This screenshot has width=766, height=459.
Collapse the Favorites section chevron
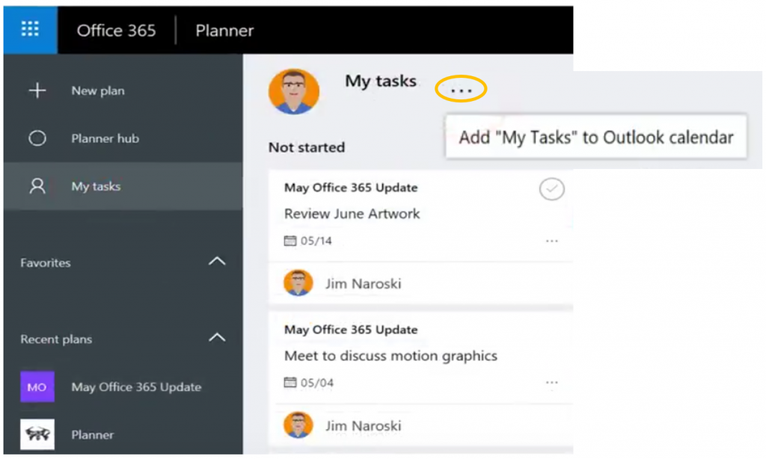tap(217, 261)
